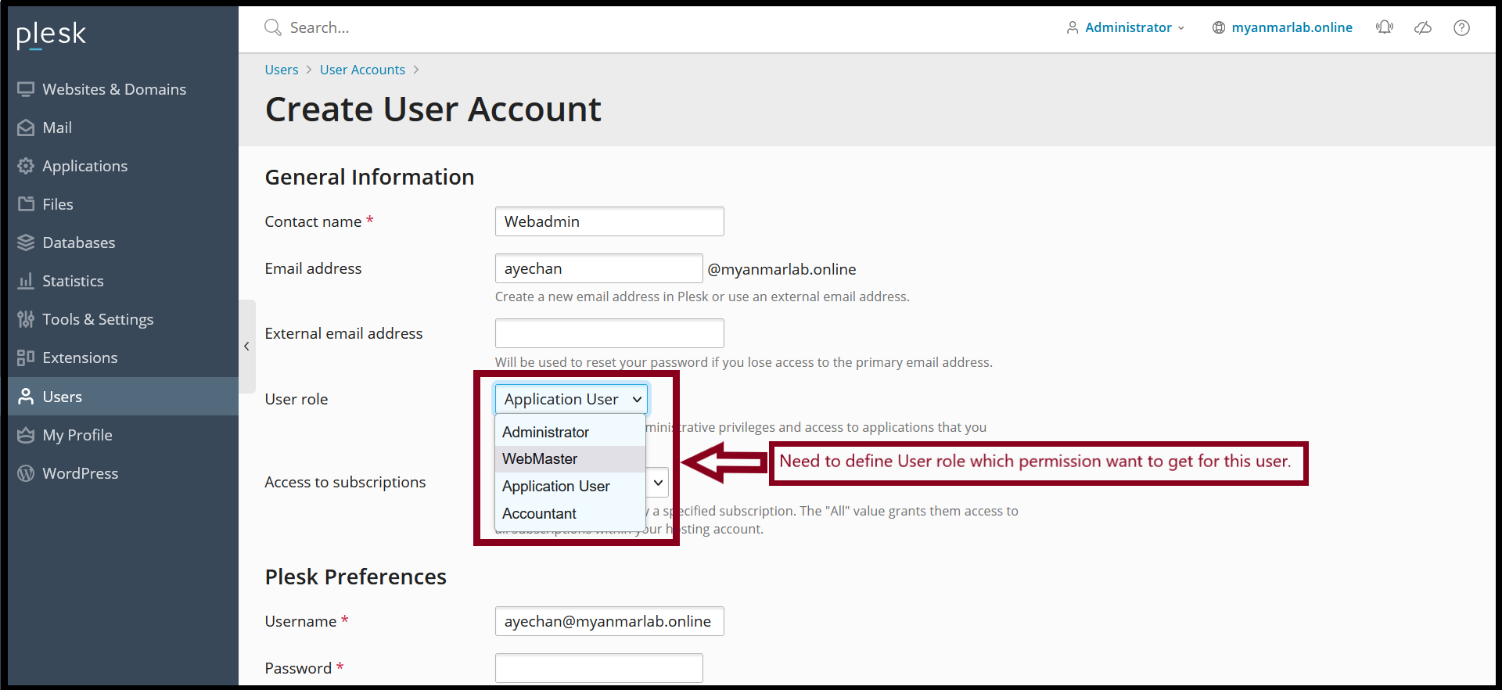Click the cloud status icon
The height and width of the screenshot is (690, 1502).
pyautogui.click(x=1423, y=27)
